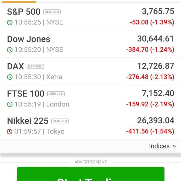This screenshot has height=181, width=181.
Task: Open the full Indices page link
Action: click(159, 146)
